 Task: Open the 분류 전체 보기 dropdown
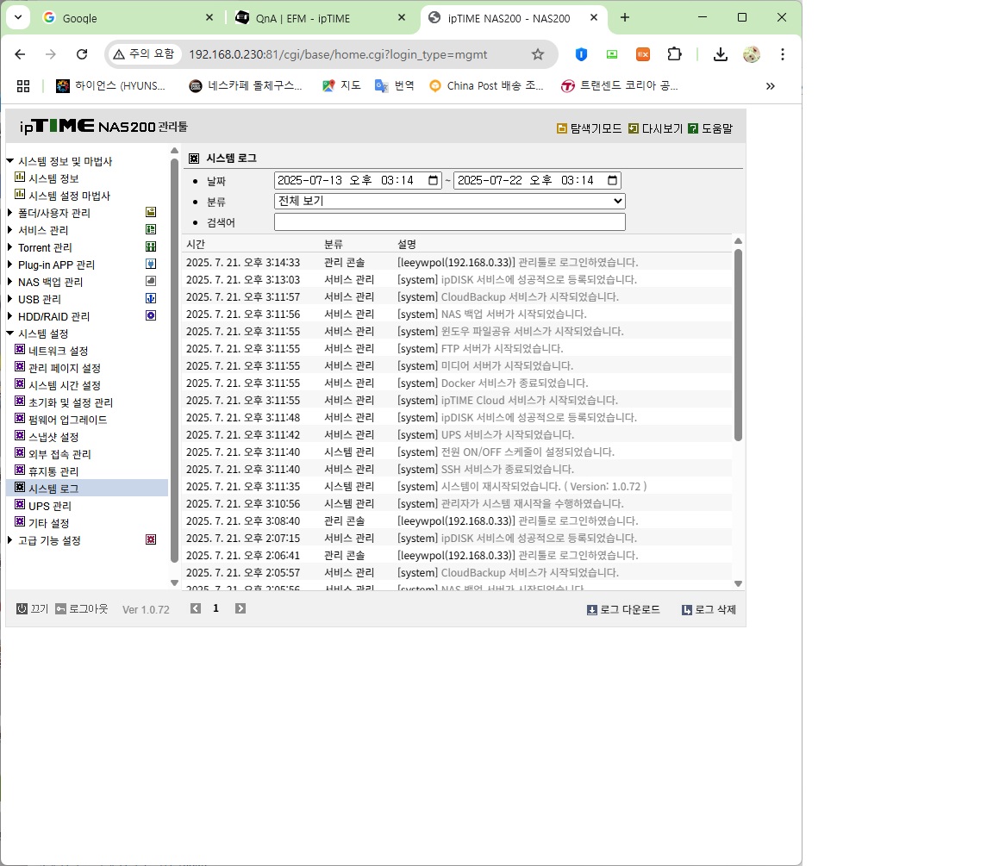[450, 201]
